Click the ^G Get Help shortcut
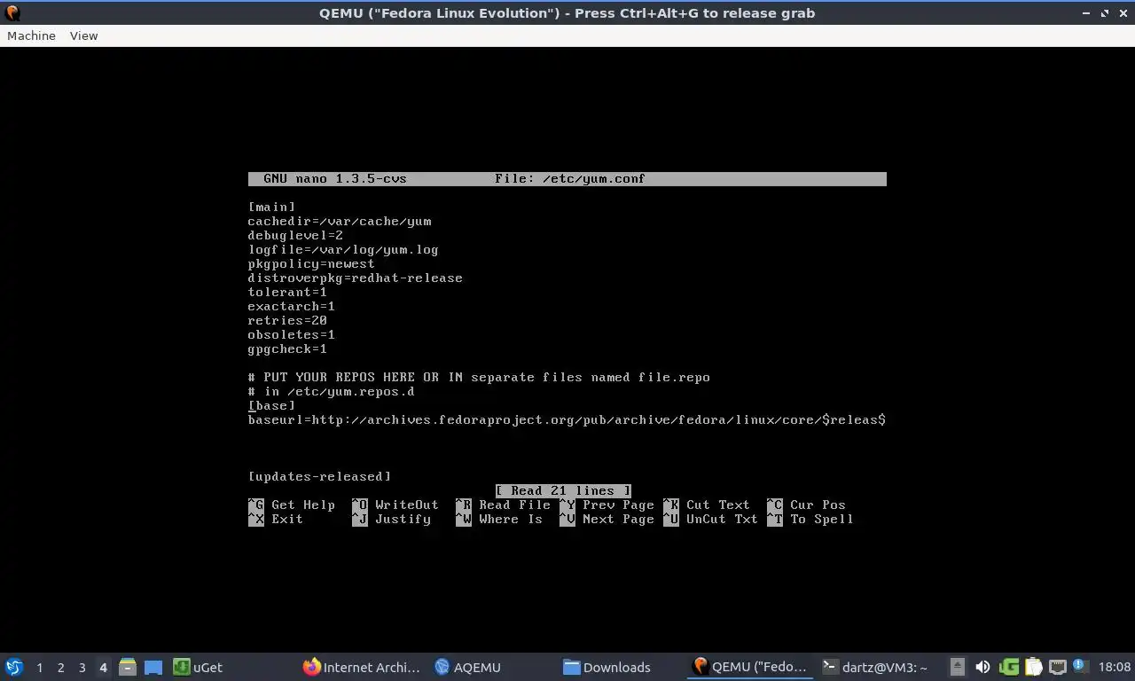The width and height of the screenshot is (1135, 681). 292,505
